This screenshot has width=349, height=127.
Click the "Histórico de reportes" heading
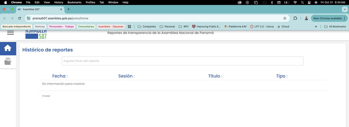[x=47, y=50]
